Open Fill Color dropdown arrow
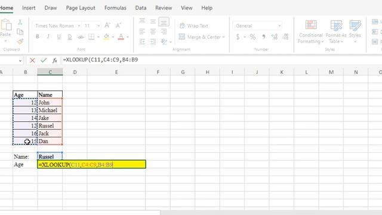 point(113,37)
